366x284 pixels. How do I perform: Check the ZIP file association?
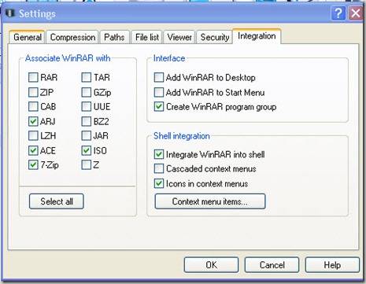33,92
